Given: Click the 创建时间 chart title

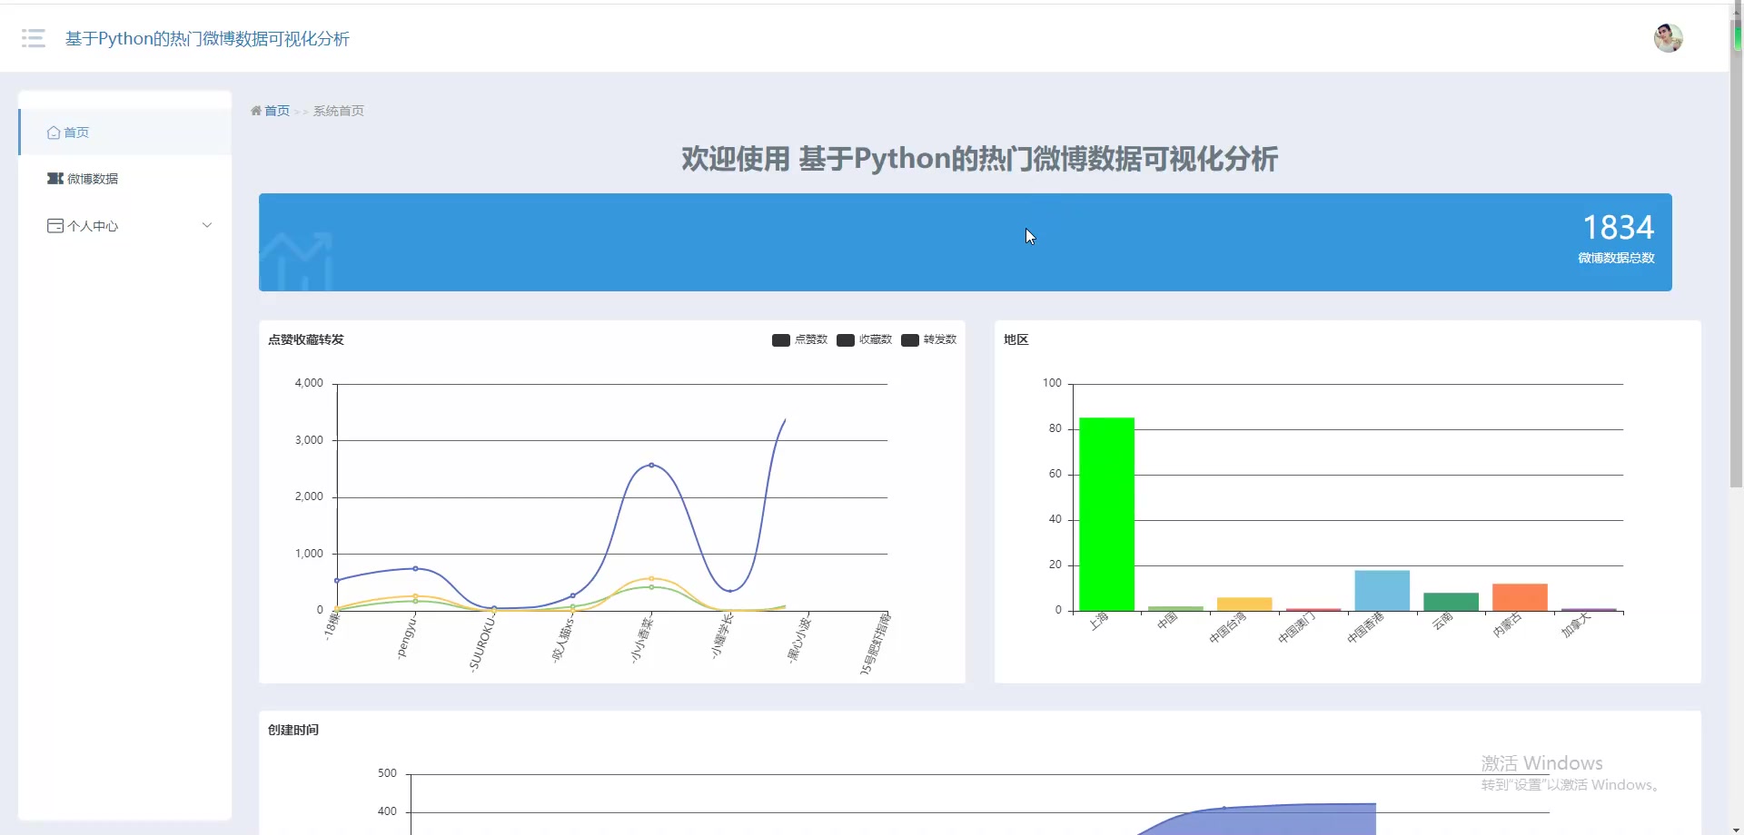Looking at the screenshot, I should click(x=293, y=730).
